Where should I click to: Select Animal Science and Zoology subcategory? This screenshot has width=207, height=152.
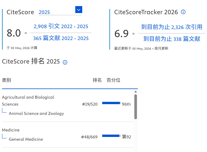(x=36, y=113)
